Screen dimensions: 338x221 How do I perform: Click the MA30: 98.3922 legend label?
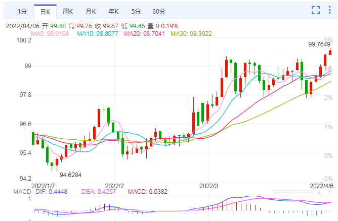coord(191,34)
